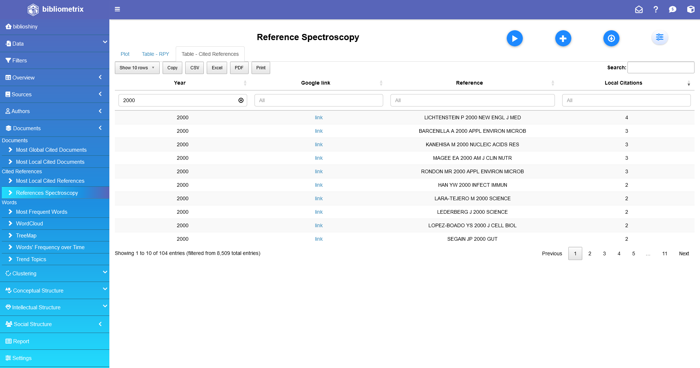Toggle the sidebar hamburger menu
This screenshot has width=700, height=368.
(x=117, y=9)
